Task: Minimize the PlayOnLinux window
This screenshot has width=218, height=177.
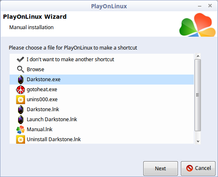Action: 200,6
